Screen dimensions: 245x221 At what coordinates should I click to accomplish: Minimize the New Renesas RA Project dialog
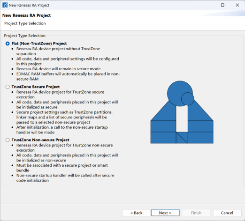click(x=208, y=5)
